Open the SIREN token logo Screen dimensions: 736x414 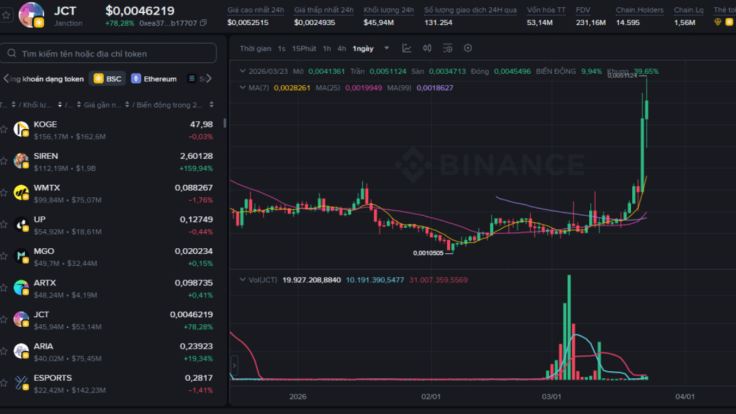click(x=21, y=161)
